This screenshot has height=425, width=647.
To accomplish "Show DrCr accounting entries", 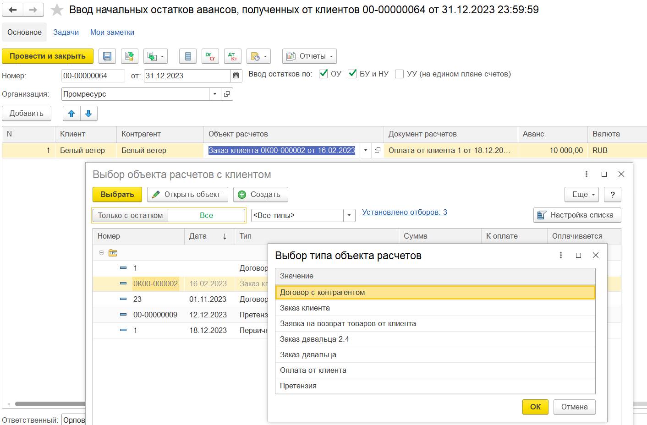I will (210, 56).
